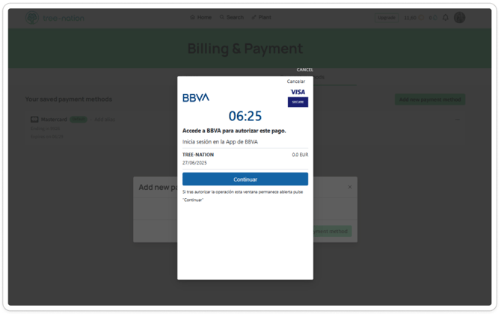Close the Add new payment dialog
501x314 pixels.
click(350, 187)
